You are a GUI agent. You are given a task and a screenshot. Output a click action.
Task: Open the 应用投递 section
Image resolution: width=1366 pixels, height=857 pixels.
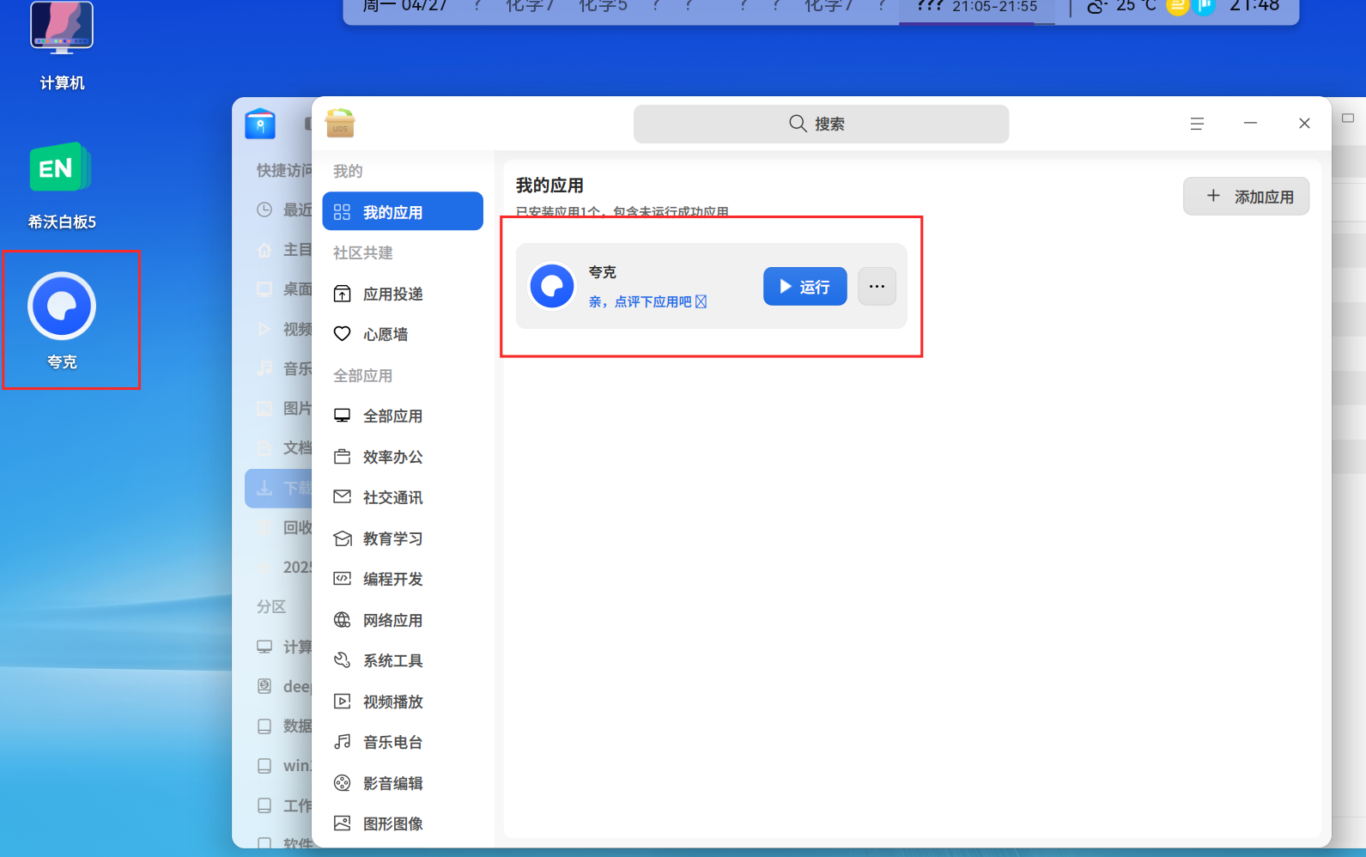403,294
